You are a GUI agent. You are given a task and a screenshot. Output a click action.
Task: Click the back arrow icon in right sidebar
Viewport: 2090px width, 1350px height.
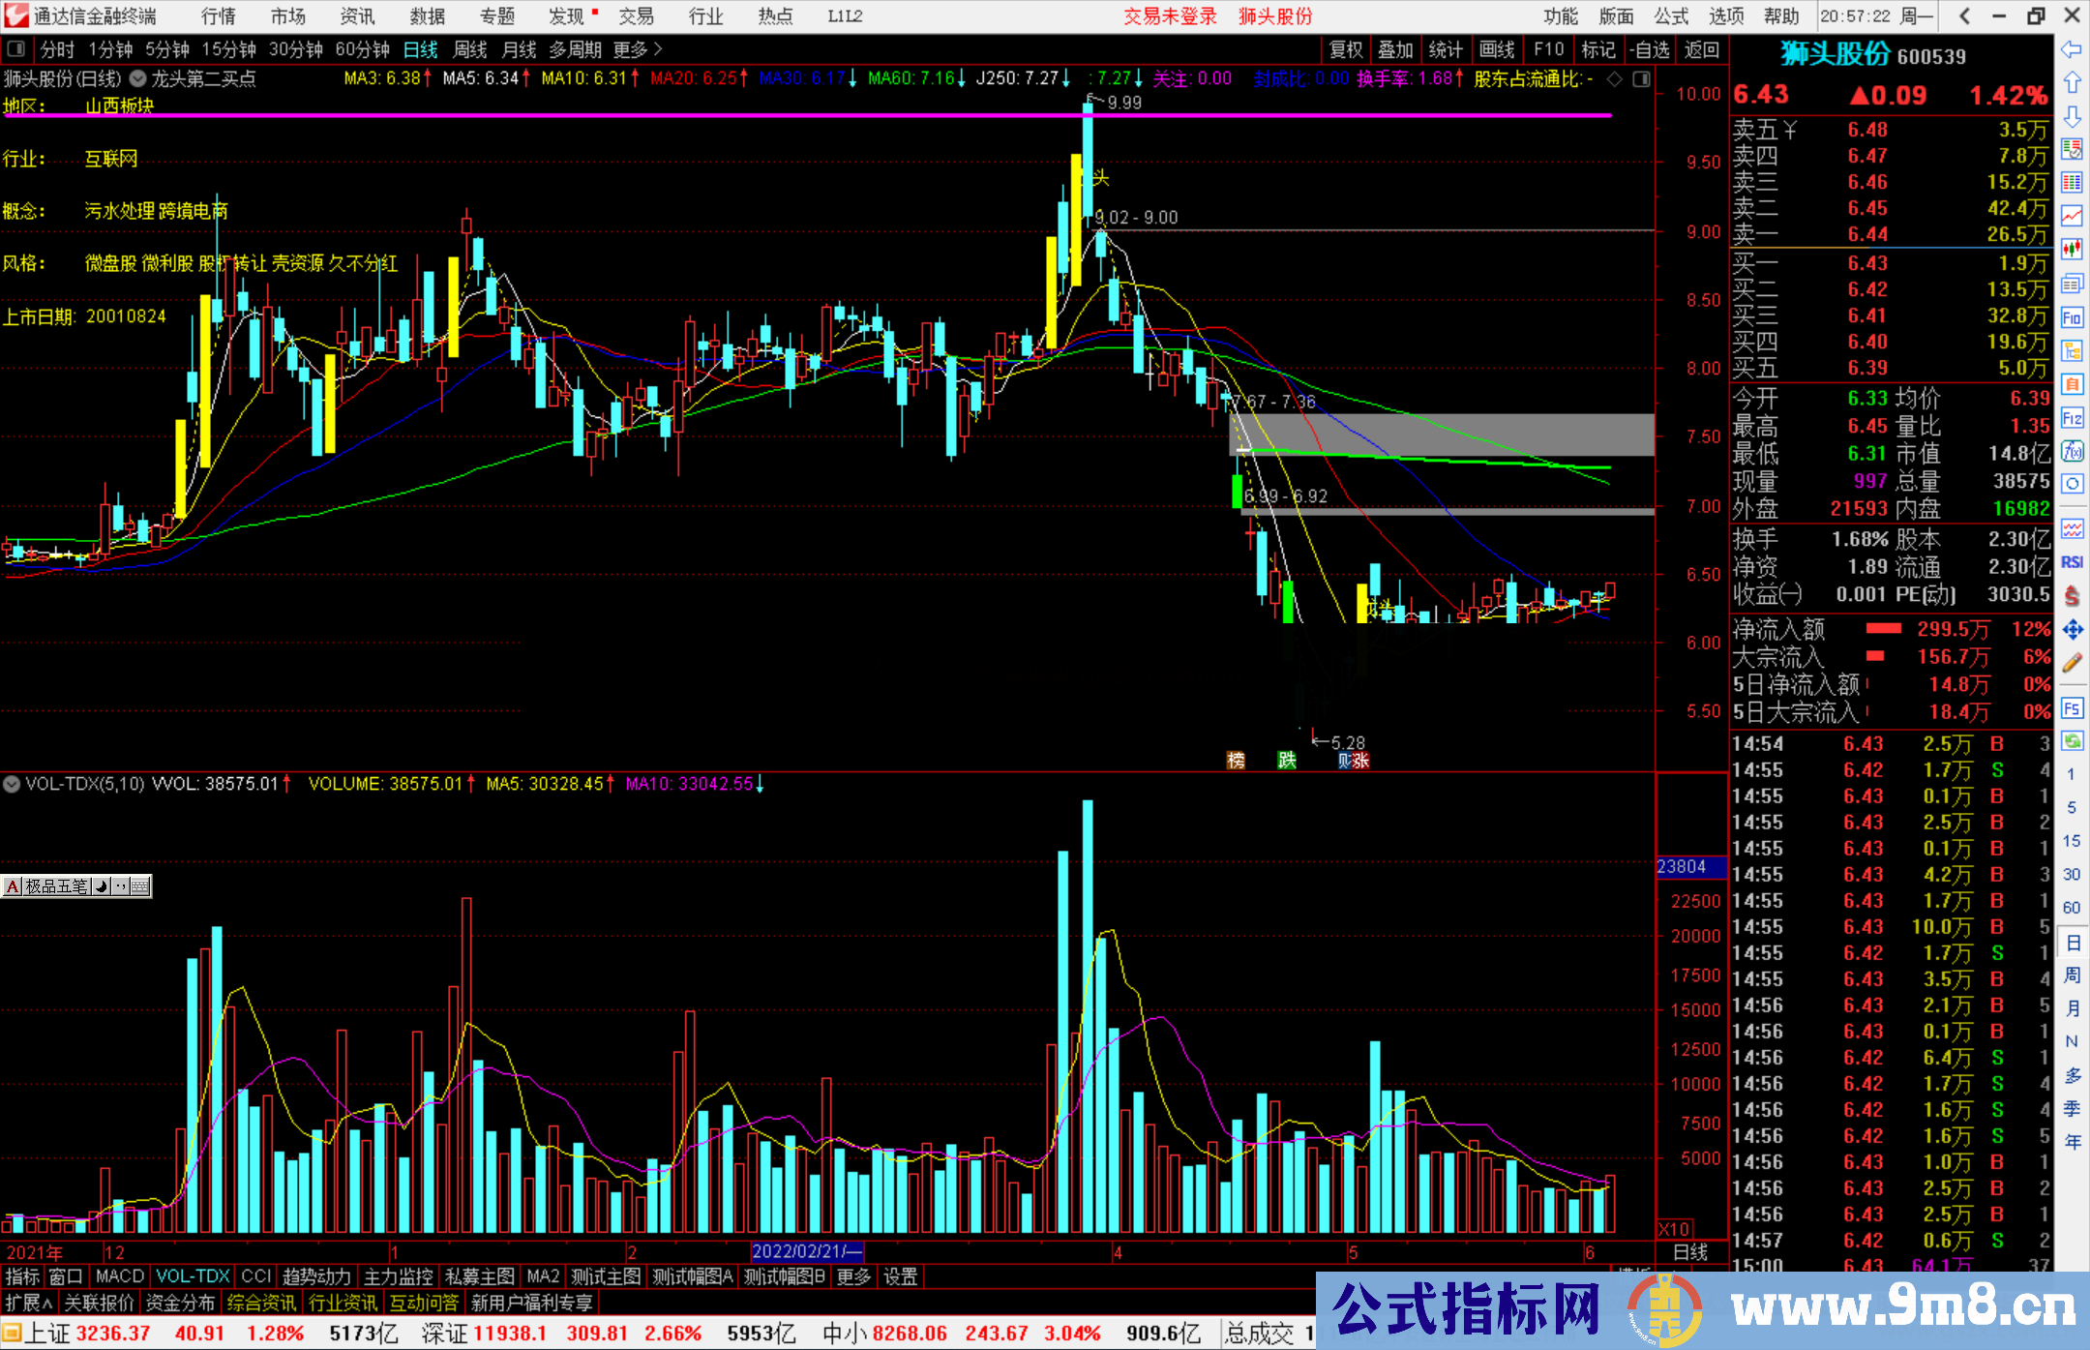click(2072, 49)
